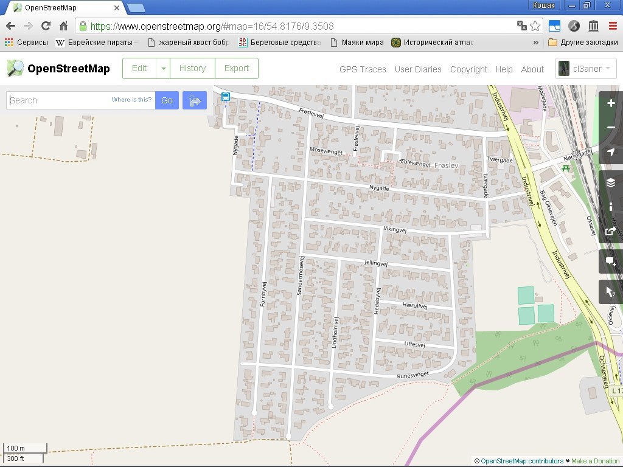Zoom in on the map
This screenshot has height=467, width=623.
point(611,103)
